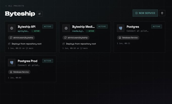The width and height of the screenshot is (172, 104).
Task: Click the green domain active badge under Byteship API
Action: [x=36, y=31]
